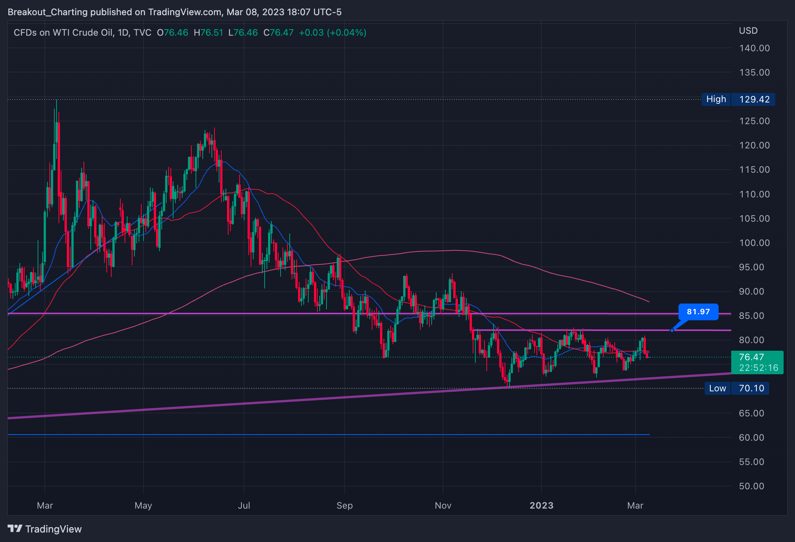Click the +0.03 (+0.04%) change value
Screen dimensions: 795x542
(333, 33)
